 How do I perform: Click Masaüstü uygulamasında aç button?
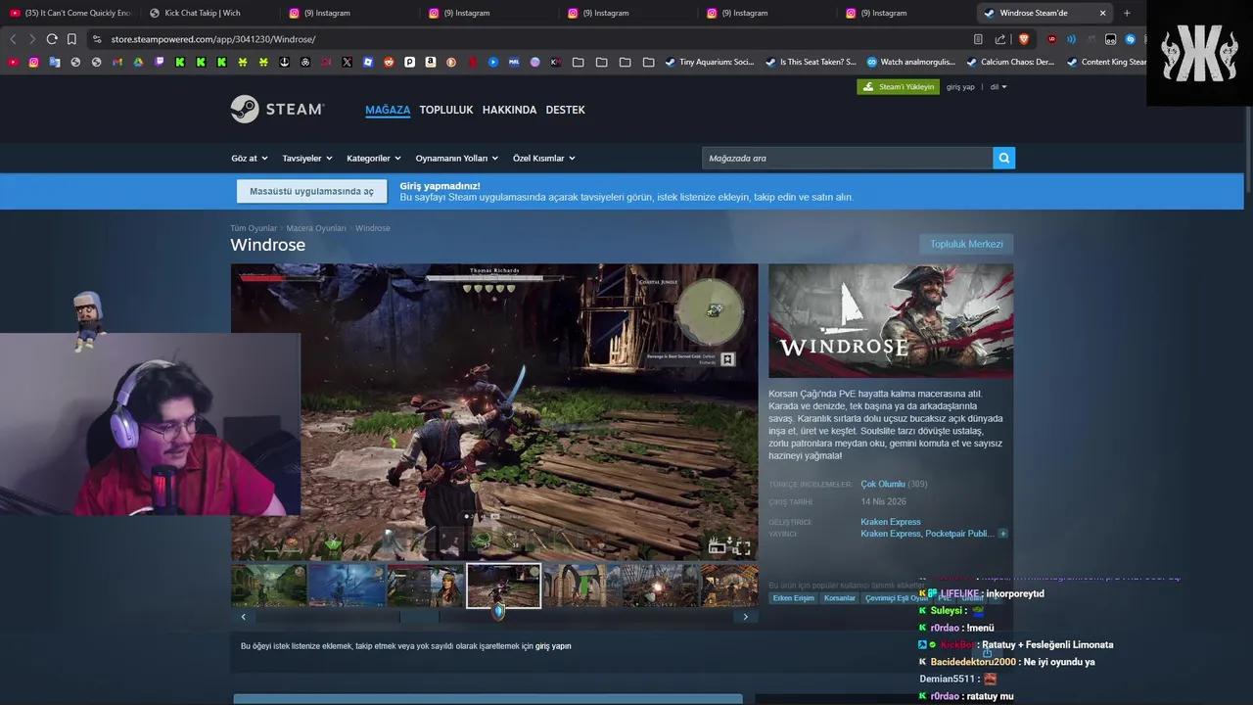coord(311,191)
